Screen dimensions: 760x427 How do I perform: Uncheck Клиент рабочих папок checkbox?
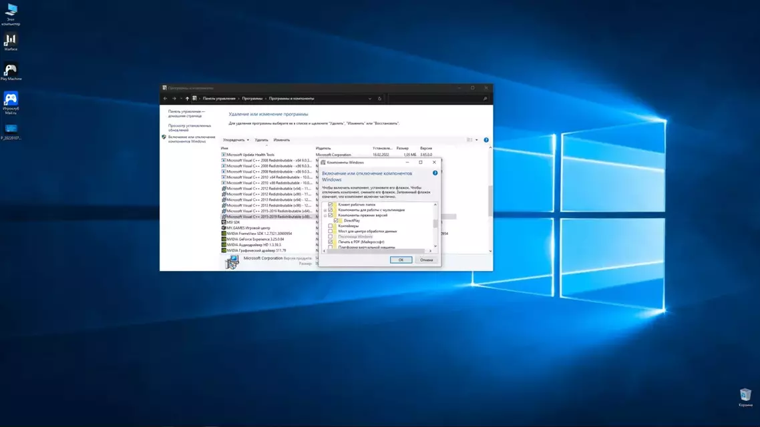click(x=331, y=204)
